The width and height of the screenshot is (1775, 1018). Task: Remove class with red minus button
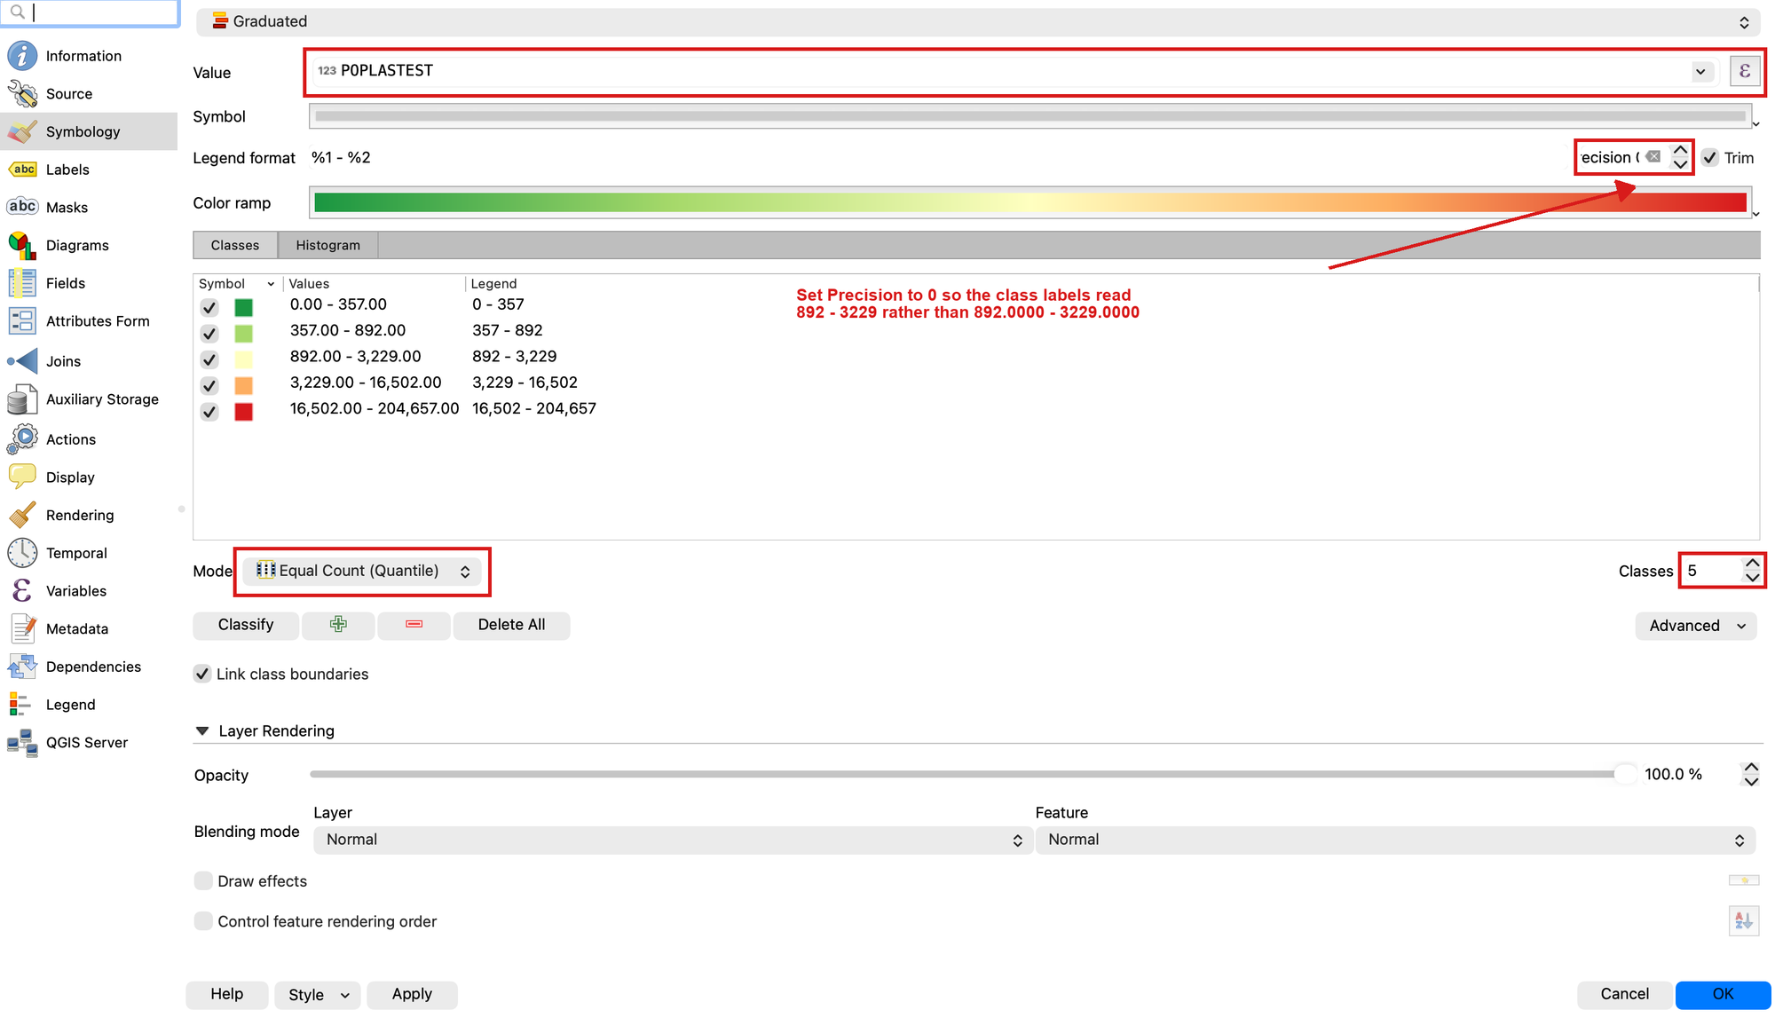point(414,625)
